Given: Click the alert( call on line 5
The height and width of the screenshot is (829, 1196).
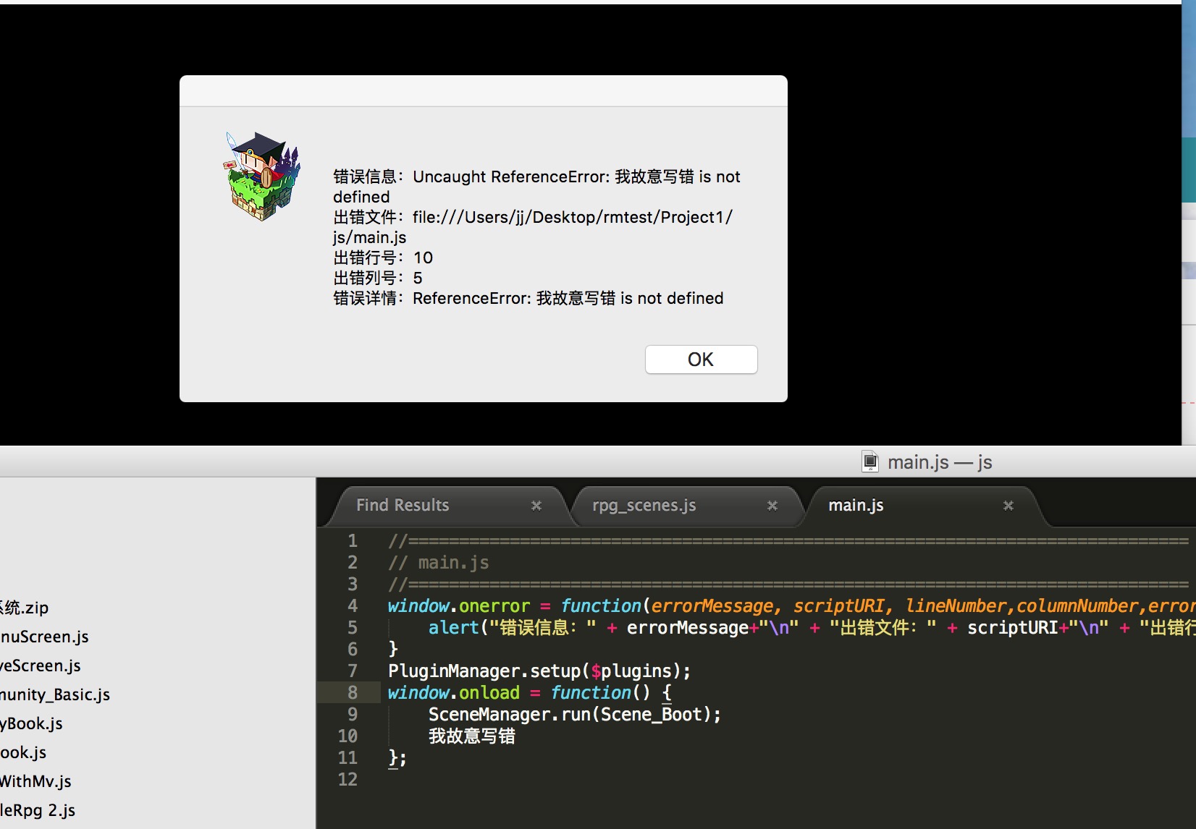Looking at the screenshot, I should click(458, 627).
